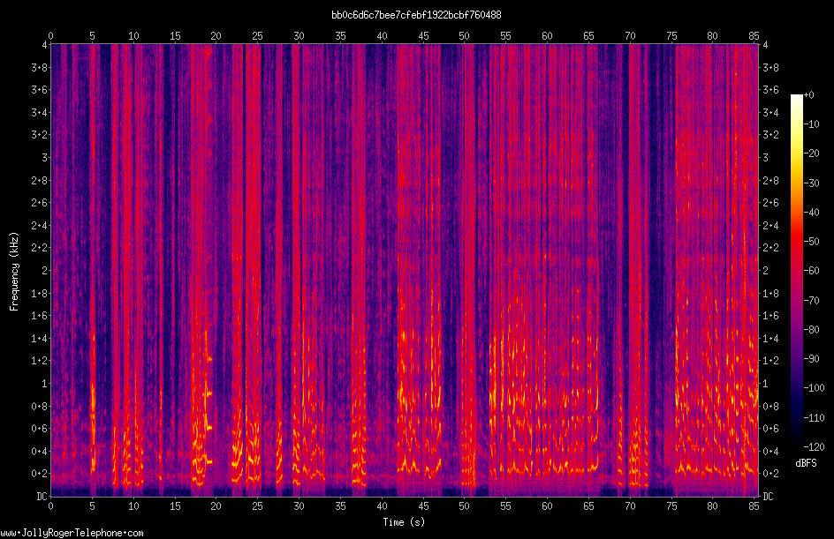
Task: Click the dBFS color gradient bar
Action: pos(796,271)
